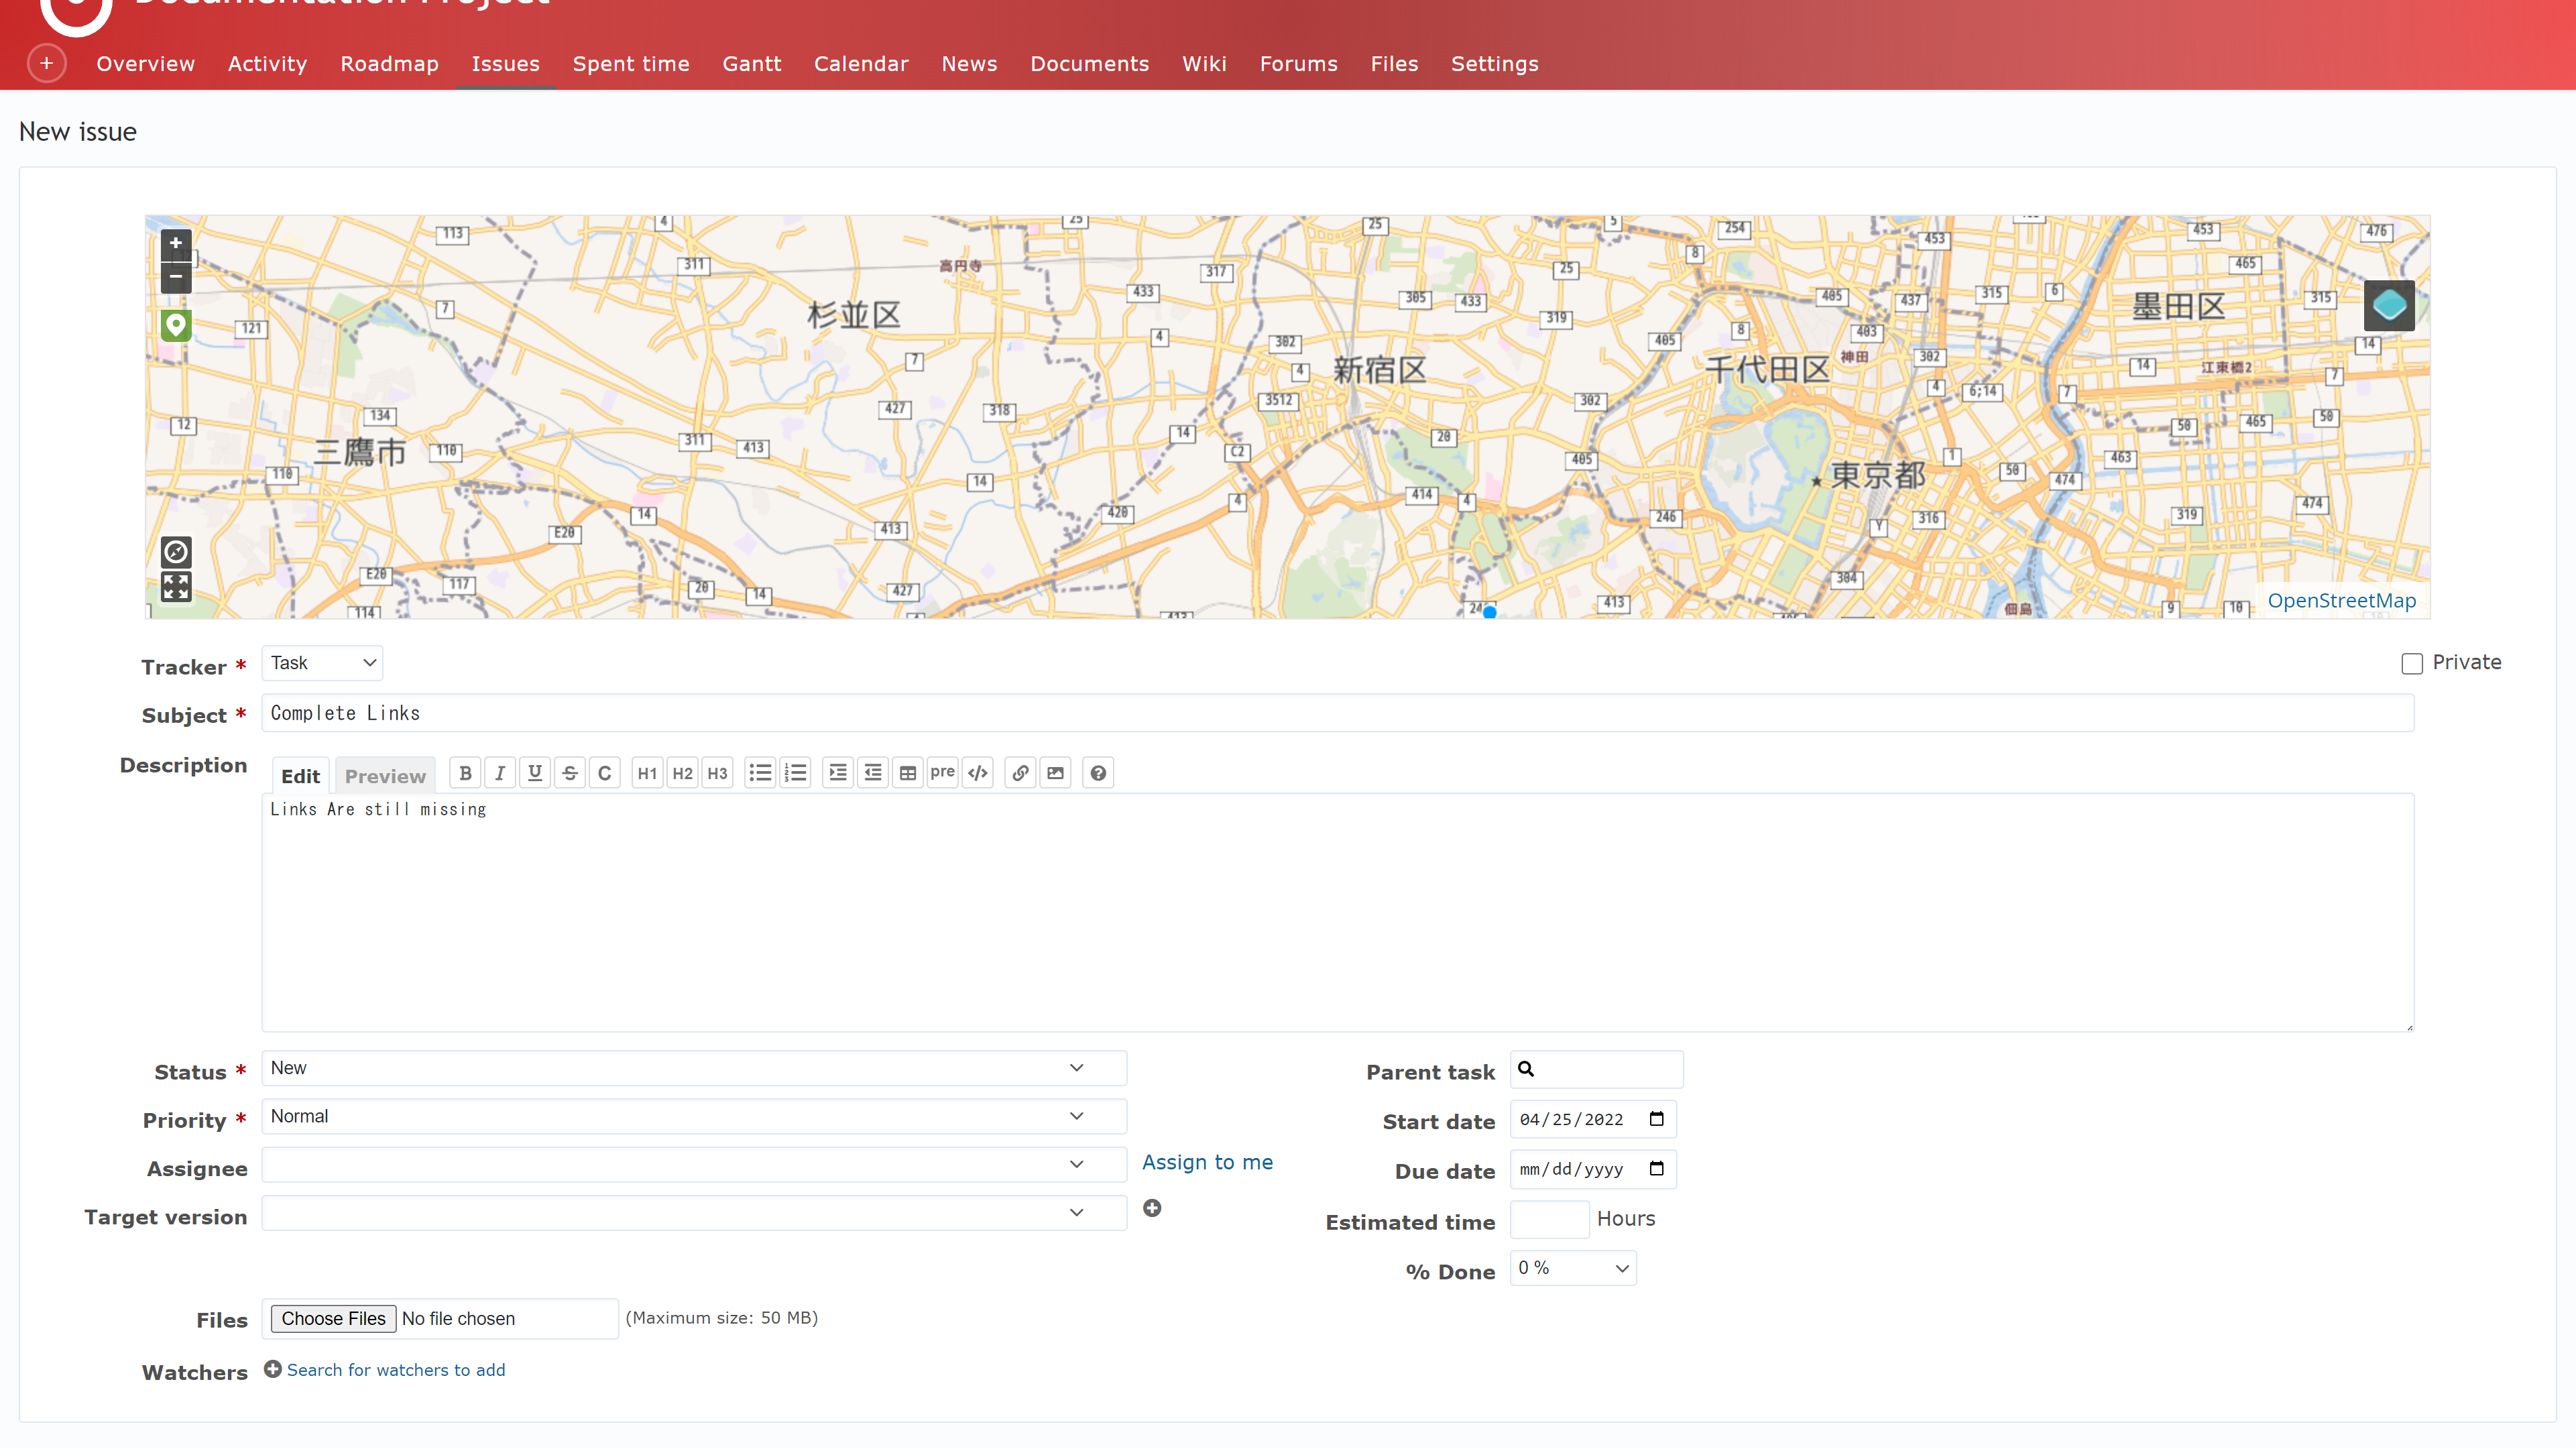Click the Parent task search field

1596,1069
